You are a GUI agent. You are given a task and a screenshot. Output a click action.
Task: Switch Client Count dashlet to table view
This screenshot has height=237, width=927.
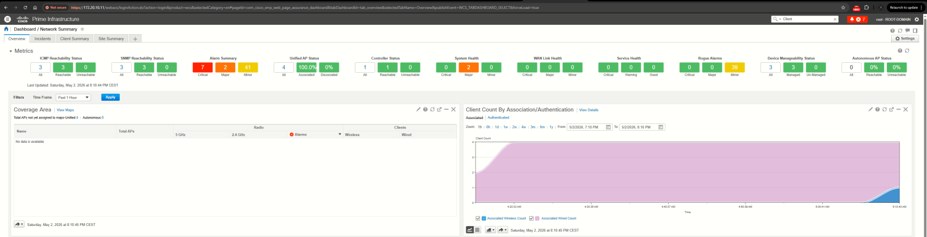(477, 230)
